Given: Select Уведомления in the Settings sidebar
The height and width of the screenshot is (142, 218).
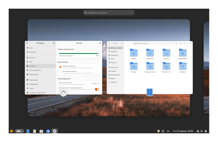Looking at the screenshot, I should 40,84.
